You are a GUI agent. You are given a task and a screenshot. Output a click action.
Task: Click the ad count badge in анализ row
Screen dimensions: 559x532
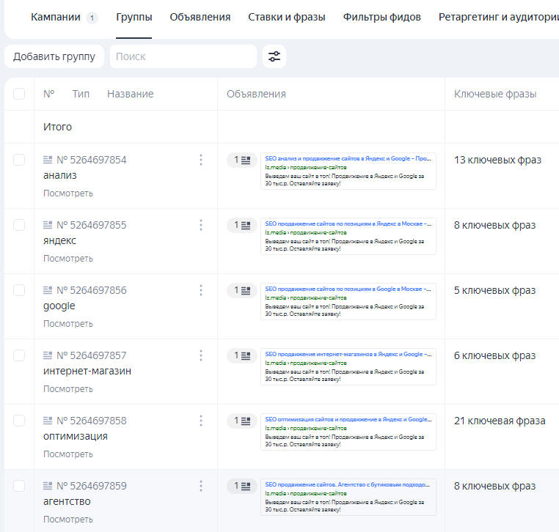[x=241, y=160]
